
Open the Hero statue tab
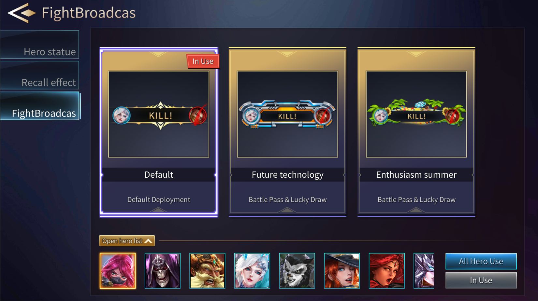coord(39,45)
